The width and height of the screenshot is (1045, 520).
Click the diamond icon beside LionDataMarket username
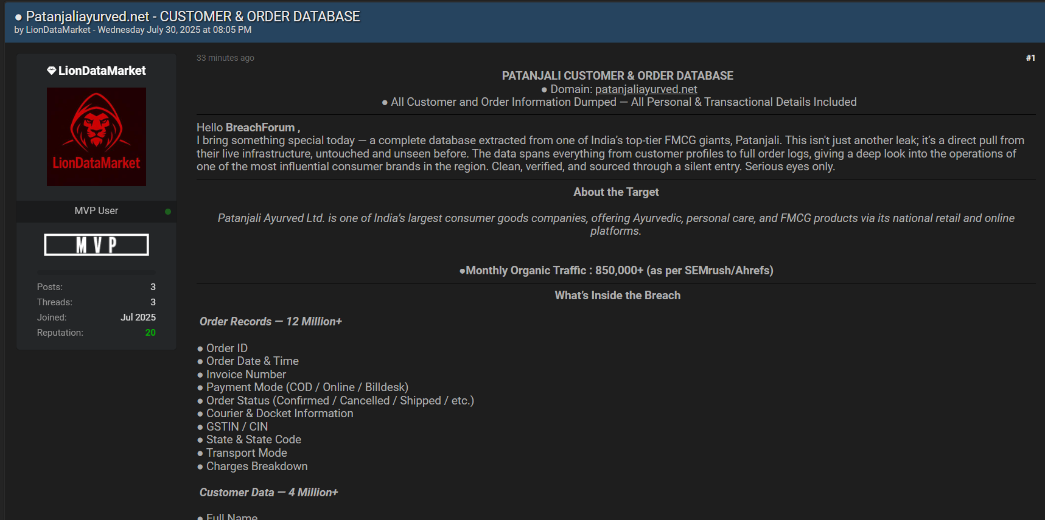(x=51, y=71)
